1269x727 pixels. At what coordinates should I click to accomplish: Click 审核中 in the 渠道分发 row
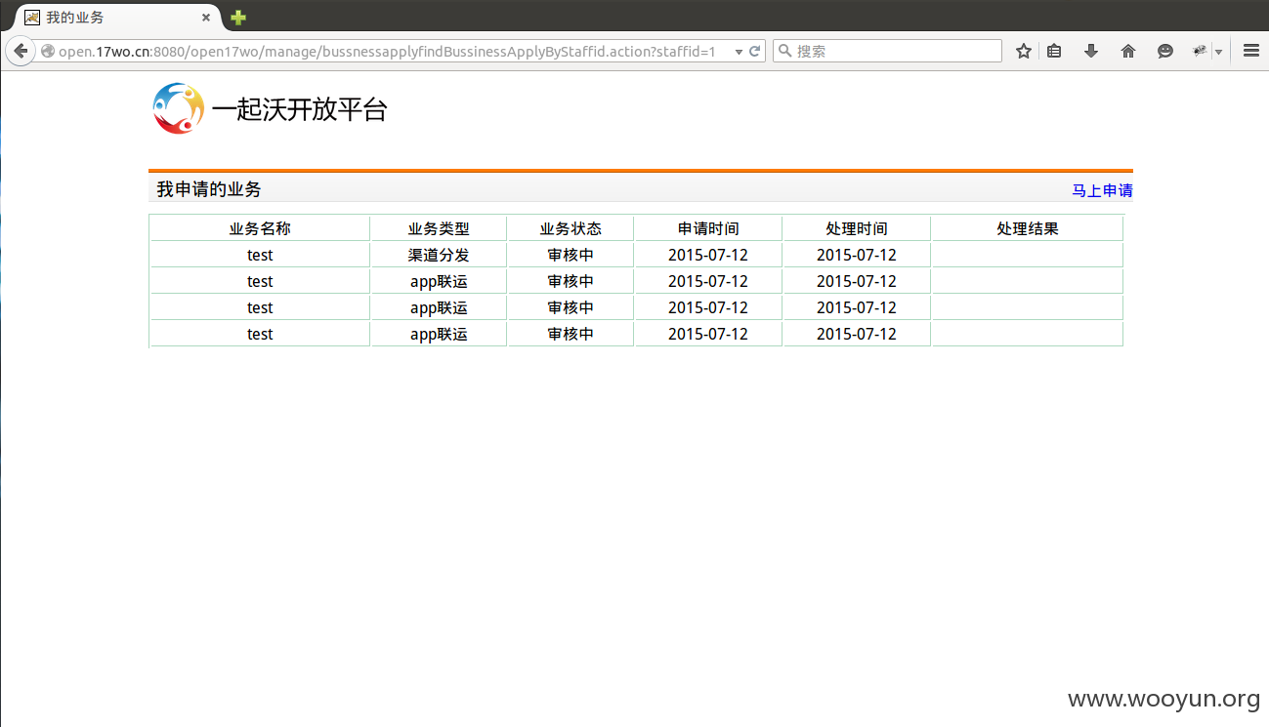[571, 255]
